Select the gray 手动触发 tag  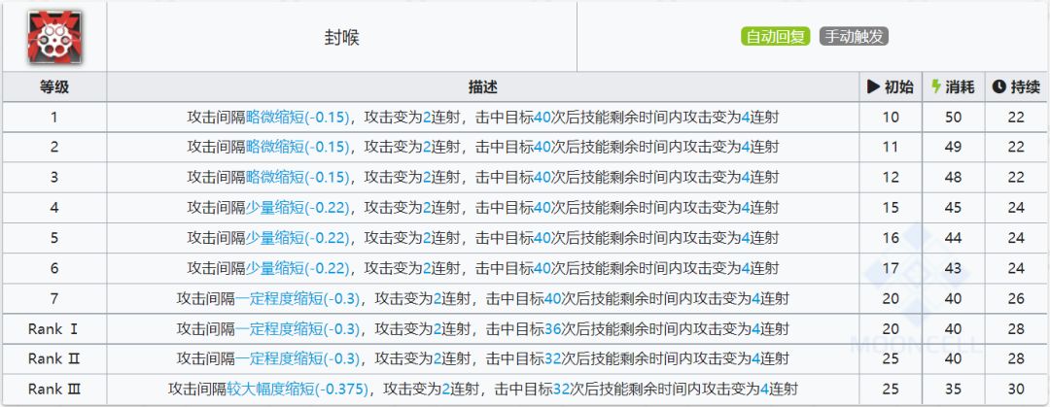(x=854, y=37)
